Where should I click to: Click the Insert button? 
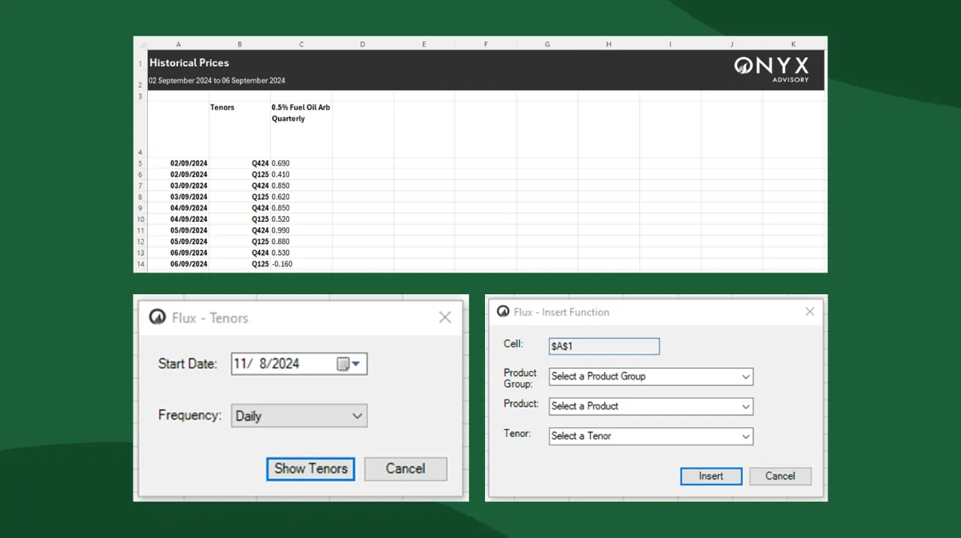pos(711,476)
